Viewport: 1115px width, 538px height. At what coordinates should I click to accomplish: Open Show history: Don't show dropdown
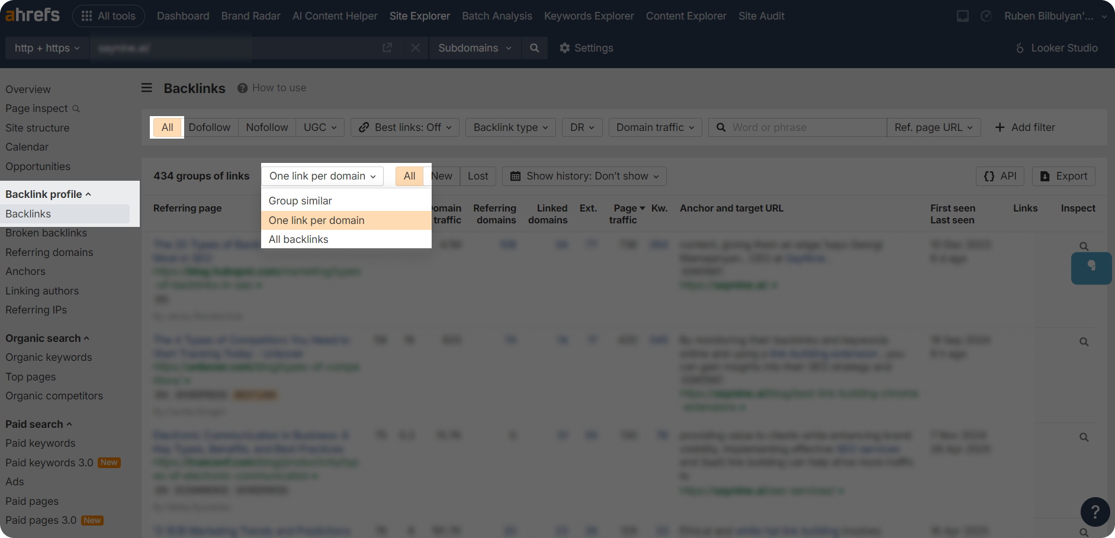tap(584, 176)
